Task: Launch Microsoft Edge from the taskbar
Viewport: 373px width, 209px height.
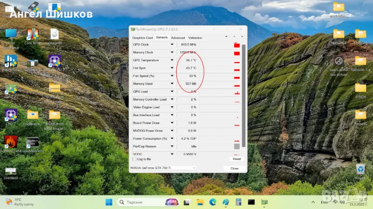Action: pyautogui.click(x=213, y=202)
